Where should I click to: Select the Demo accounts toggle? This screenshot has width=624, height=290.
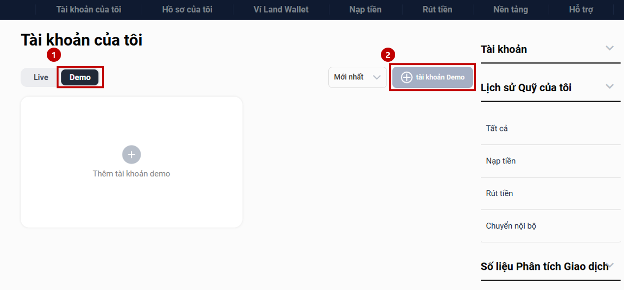(80, 78)
